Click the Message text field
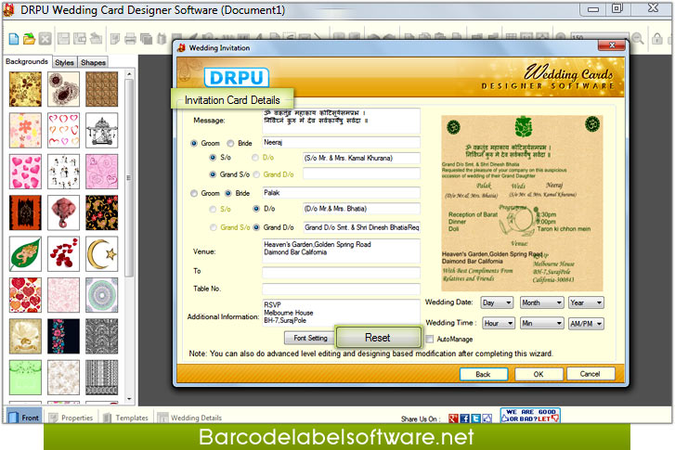This screenshot has height=450, width=675. pyautogui.click(x=341, y=121)
